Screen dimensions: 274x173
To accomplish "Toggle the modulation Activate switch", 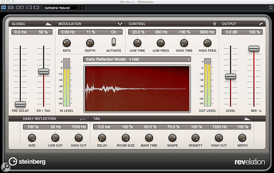I will 114,42.
